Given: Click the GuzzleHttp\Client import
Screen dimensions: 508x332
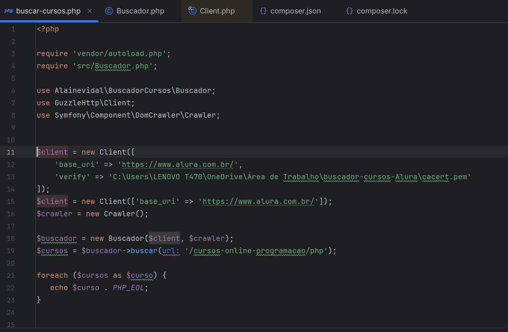Looking at the screenshot, I should point(93,103).
